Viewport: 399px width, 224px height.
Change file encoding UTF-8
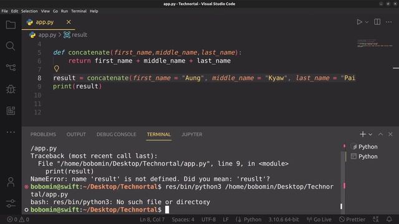click(x=208, y=220)
